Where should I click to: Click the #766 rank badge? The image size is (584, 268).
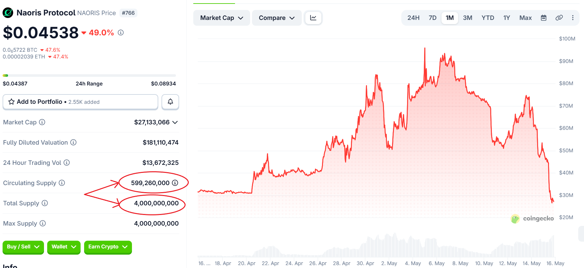[128, 13]
